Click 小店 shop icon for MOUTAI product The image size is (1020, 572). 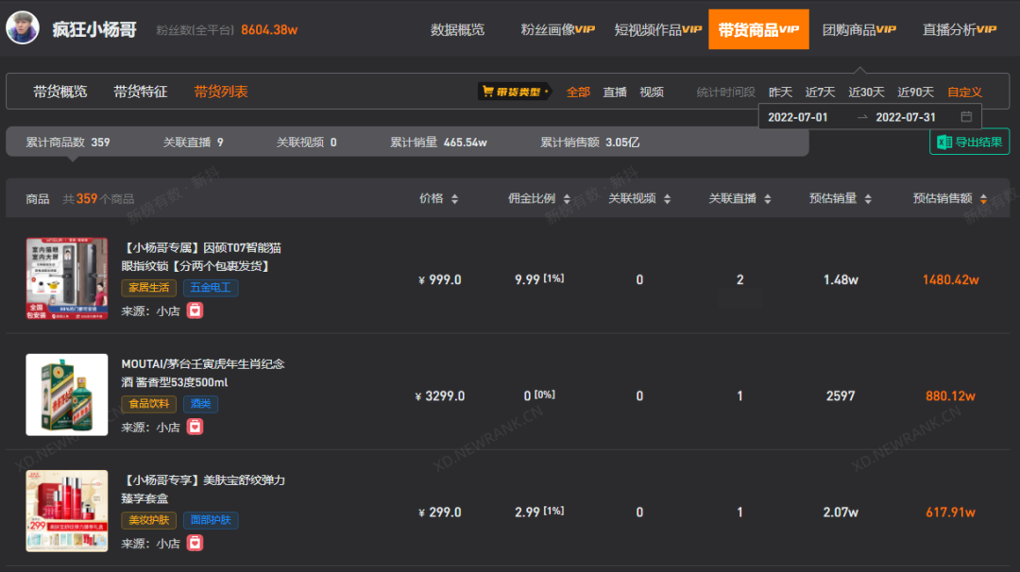195,427
